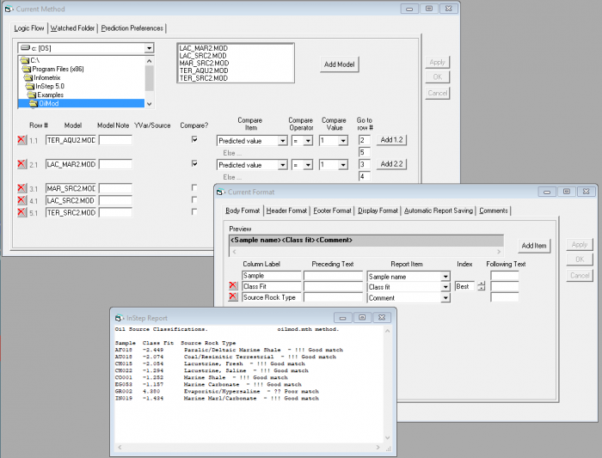Open the Prediction Preferences tab

132,28
